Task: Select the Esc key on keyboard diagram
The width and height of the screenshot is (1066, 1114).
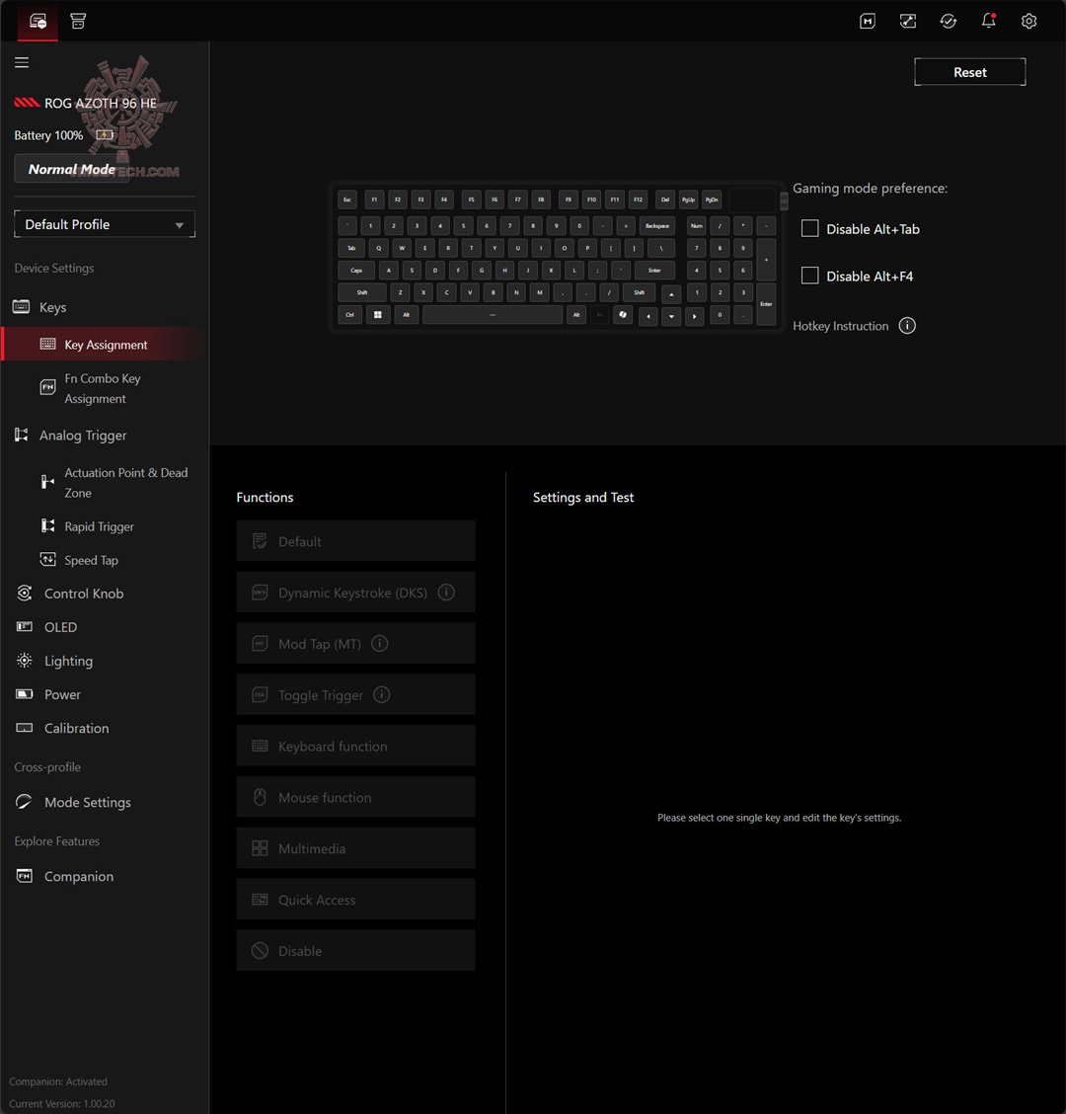Action: click(347, 199)
